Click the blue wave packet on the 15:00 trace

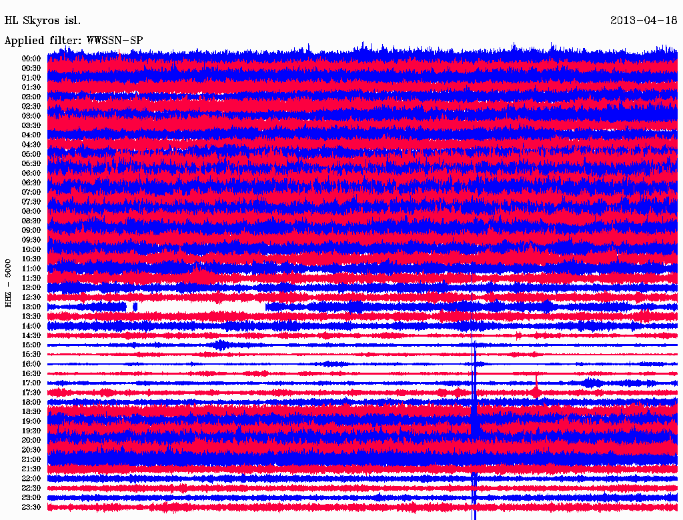click(x=221, y=345)
